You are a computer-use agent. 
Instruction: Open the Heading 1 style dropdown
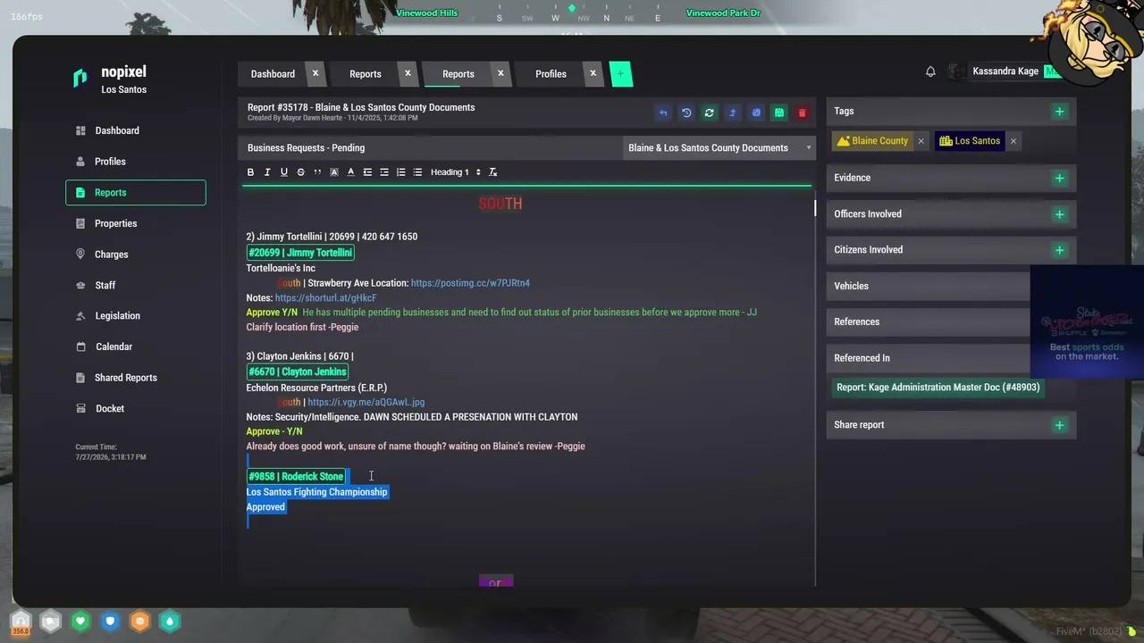point(456,172)
